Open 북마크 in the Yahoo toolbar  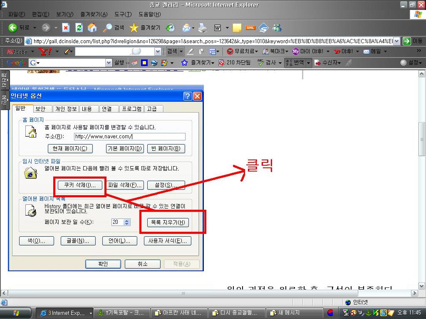coord(275,51)
